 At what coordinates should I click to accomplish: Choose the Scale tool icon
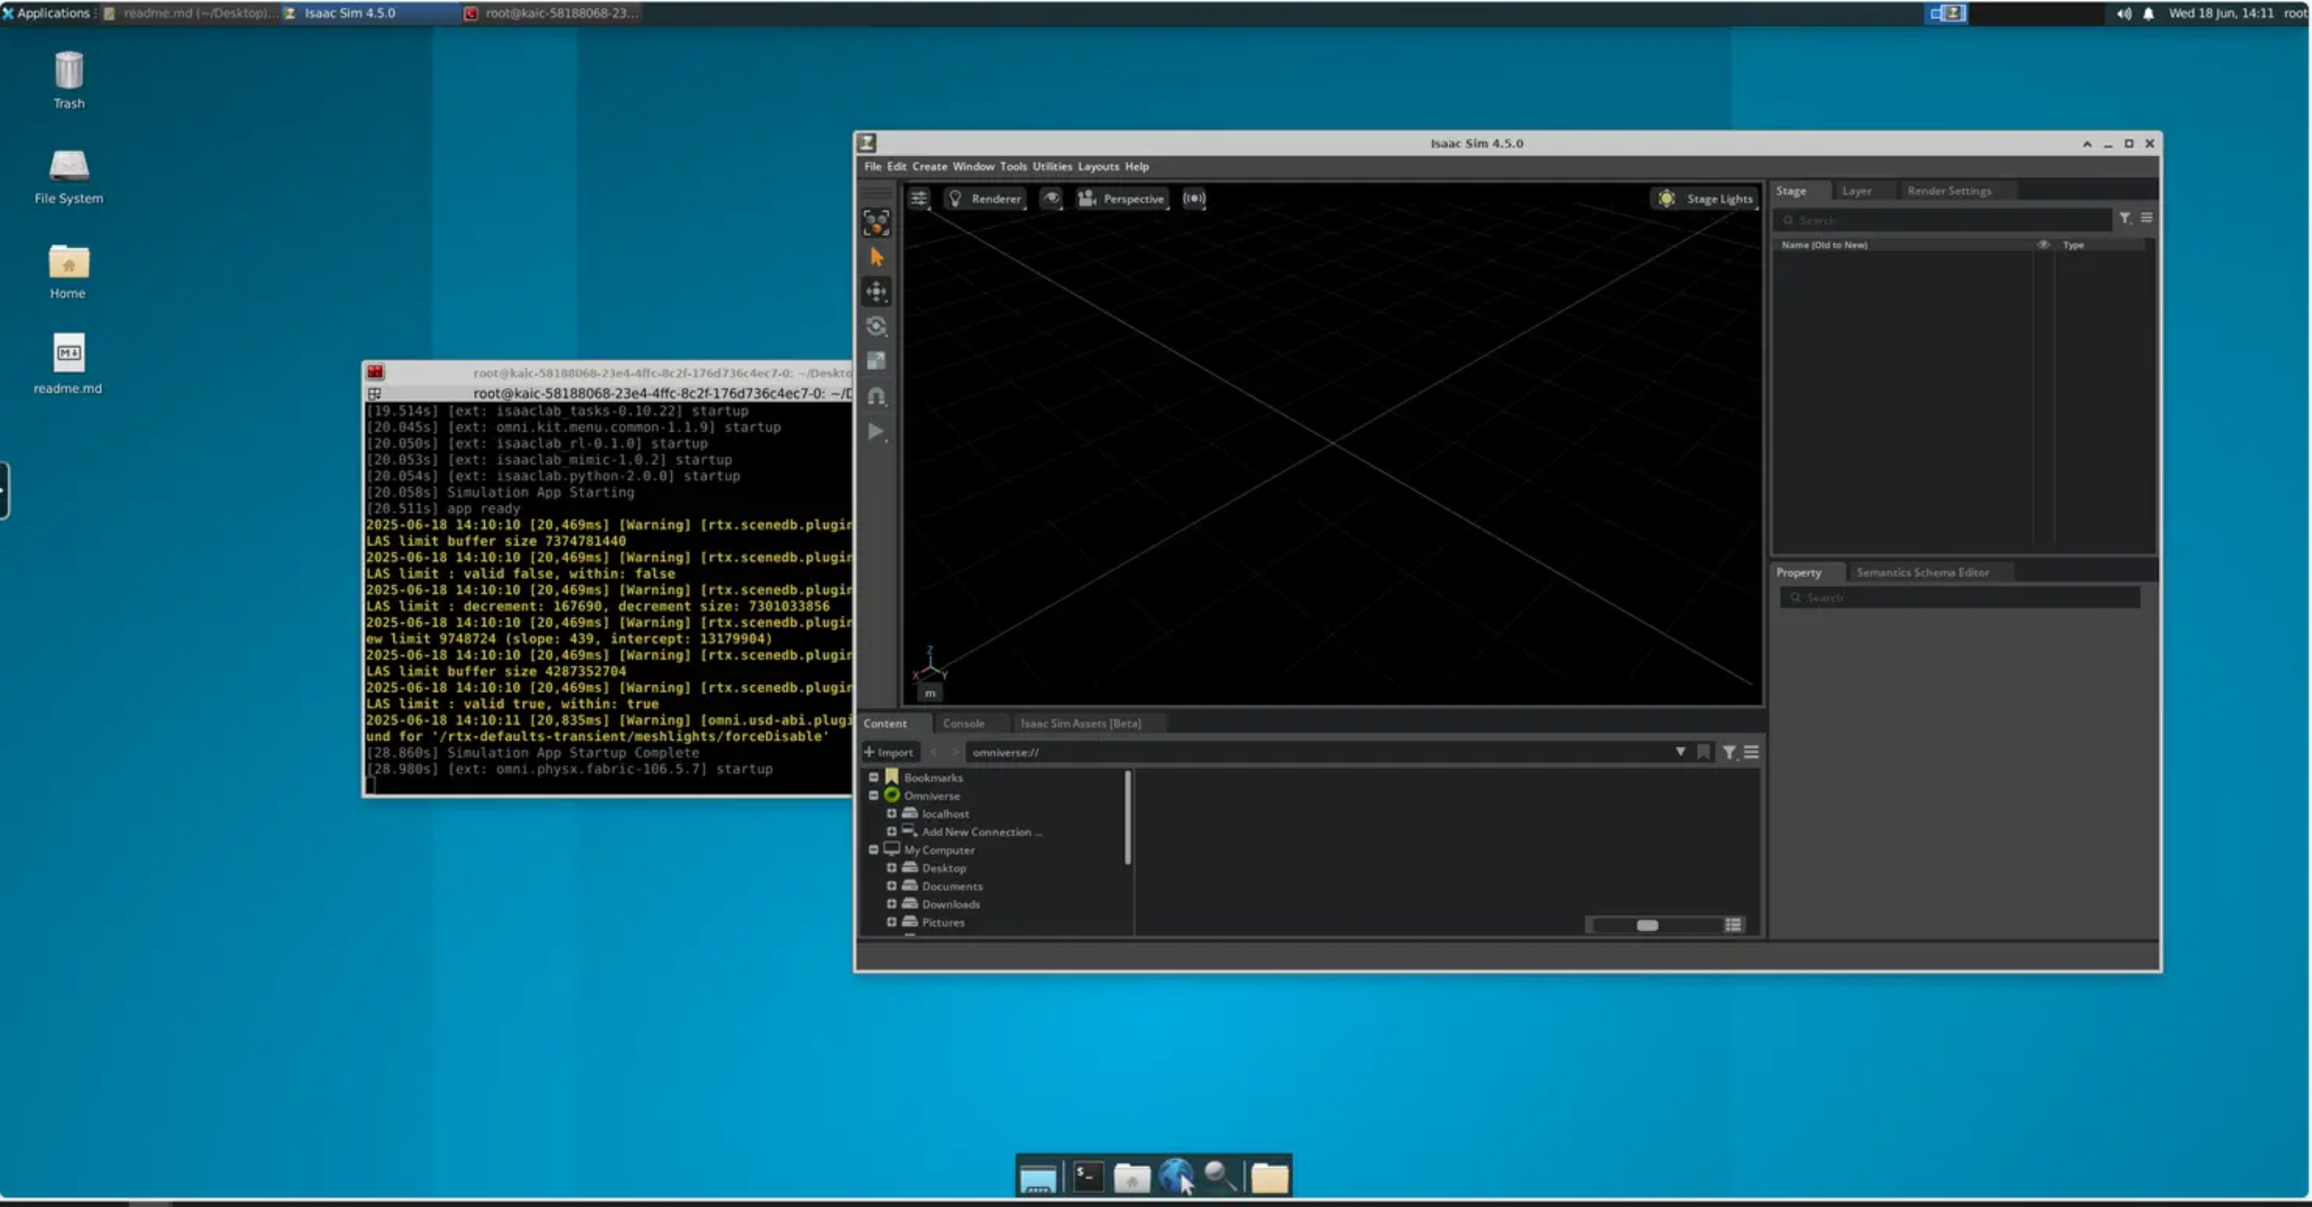[876, 361]
